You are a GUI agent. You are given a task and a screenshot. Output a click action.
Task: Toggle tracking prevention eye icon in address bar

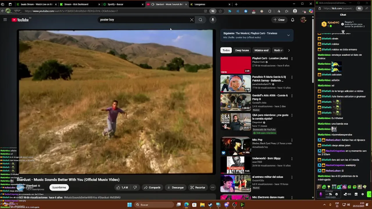213,11
